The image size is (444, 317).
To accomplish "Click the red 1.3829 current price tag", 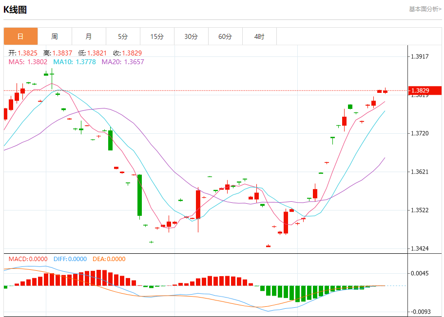I will point(425,90).
